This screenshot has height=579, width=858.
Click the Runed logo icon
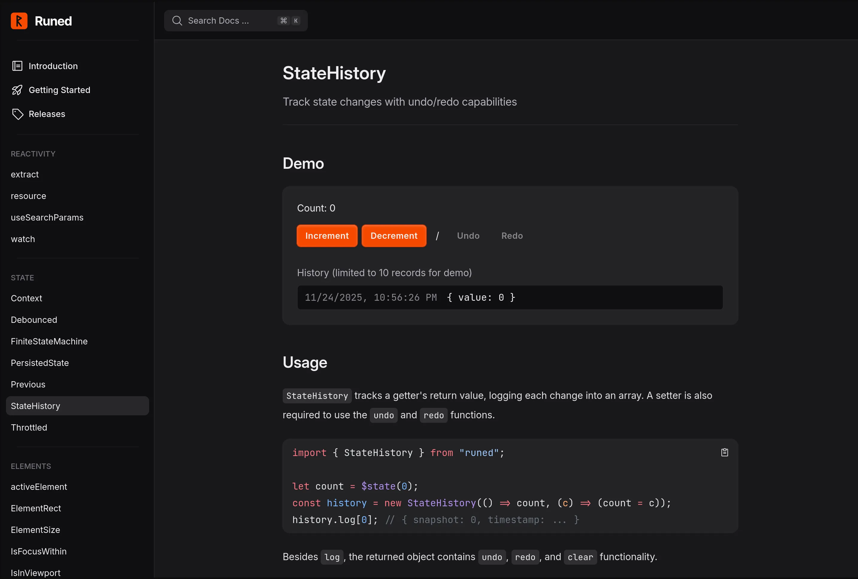tap(19, 21)
